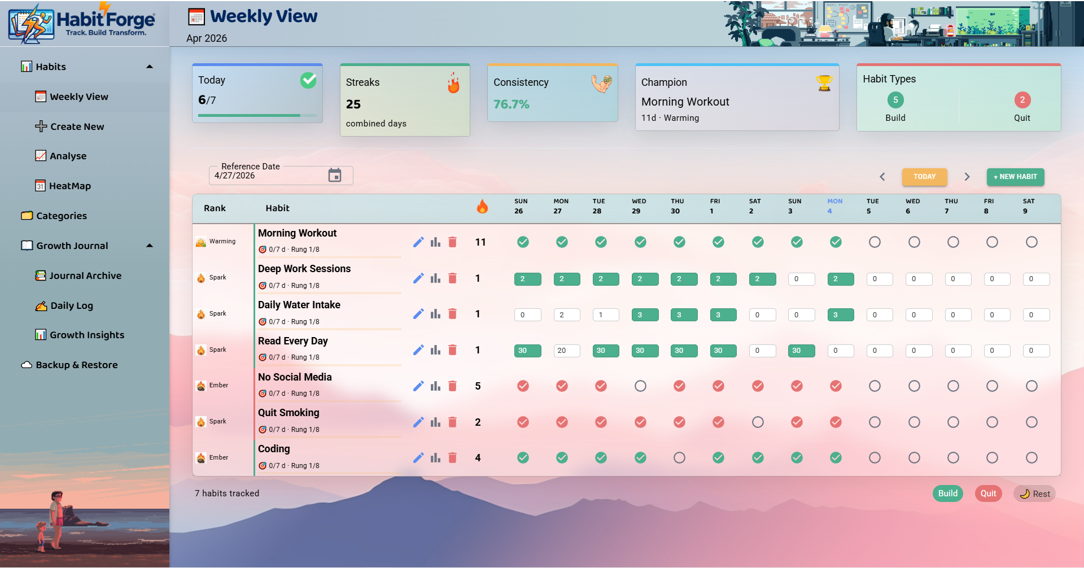Click Today progress bar in summary card
1084x568 pixels.
(x=257, y=115)
